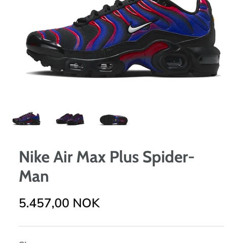Show the outsole view thumbnail
Image resolution: width=243 pixels, height=243 pixels.
114,119
